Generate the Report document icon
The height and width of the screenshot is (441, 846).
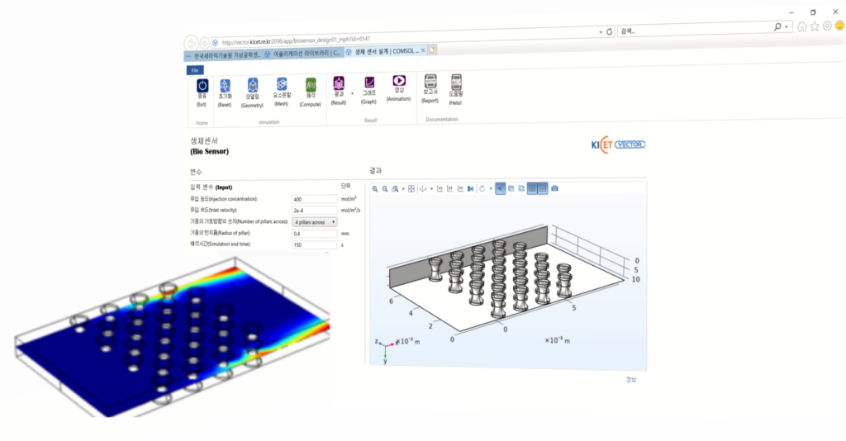click(430, 80)
